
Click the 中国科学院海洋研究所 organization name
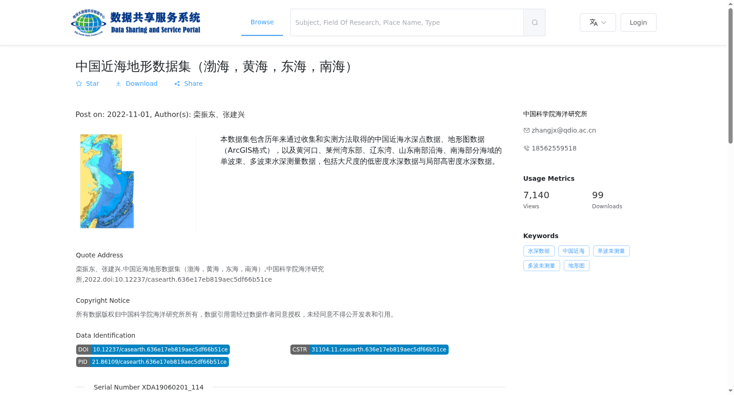coord(555,114)
